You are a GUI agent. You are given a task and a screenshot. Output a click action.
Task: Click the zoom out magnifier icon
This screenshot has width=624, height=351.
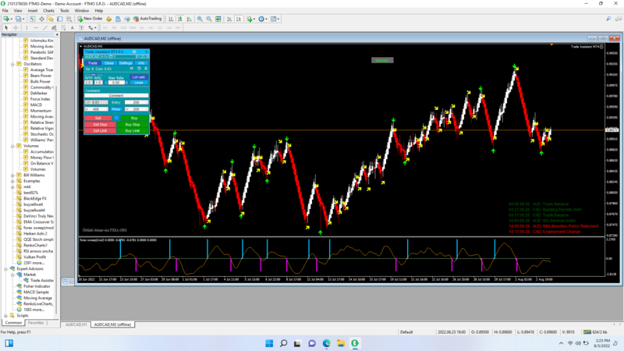click(209, 19)
